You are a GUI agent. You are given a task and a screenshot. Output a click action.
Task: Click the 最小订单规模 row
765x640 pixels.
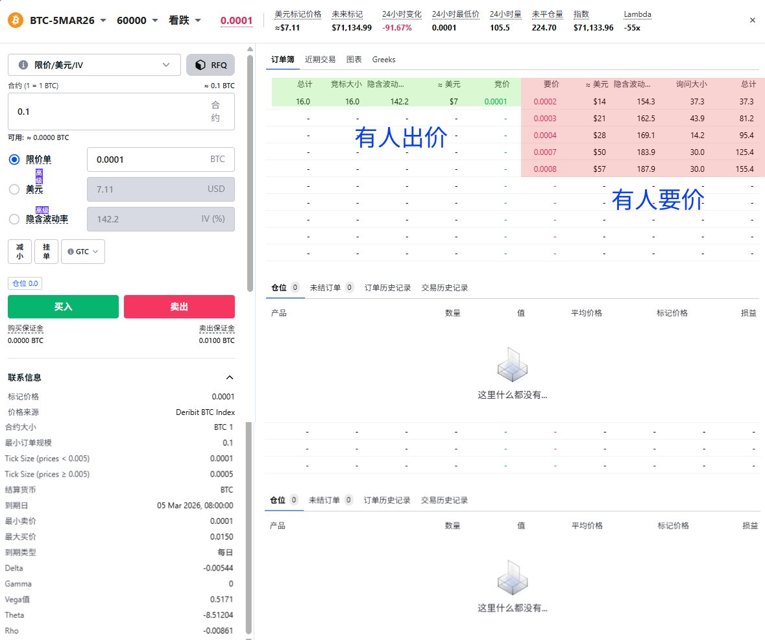coord(119,443)
